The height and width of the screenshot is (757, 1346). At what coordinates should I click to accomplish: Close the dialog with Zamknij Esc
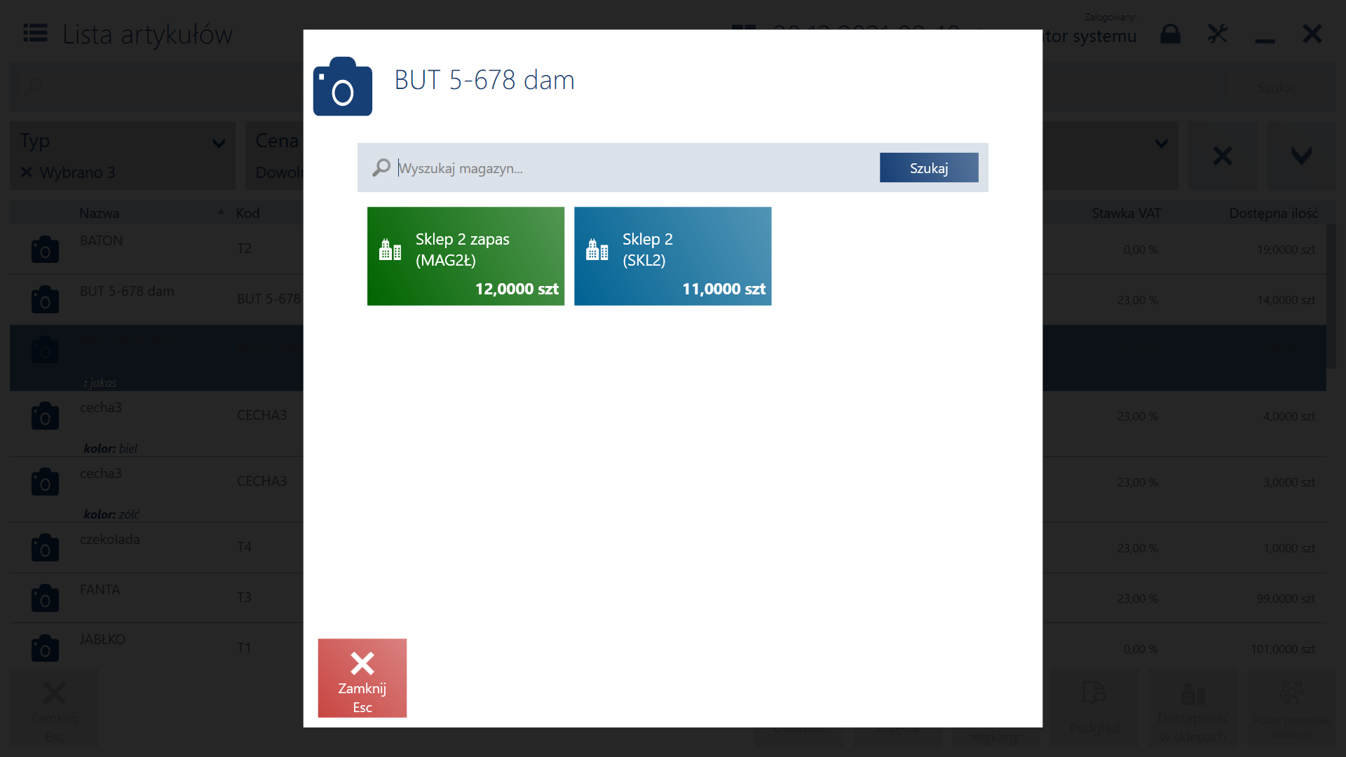tap(362, 678)
